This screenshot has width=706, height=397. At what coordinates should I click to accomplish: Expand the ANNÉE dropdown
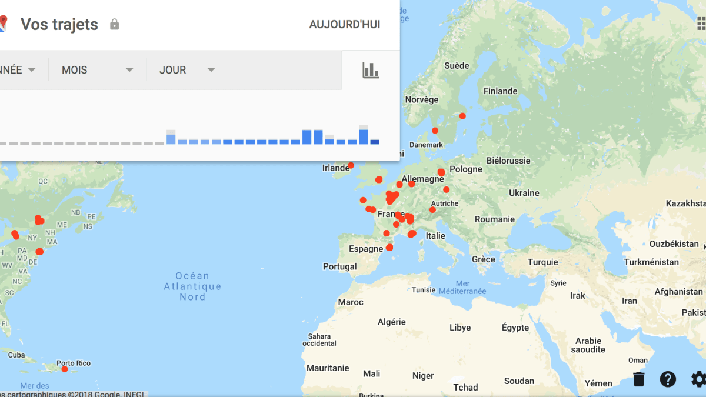tap(18, 70)
